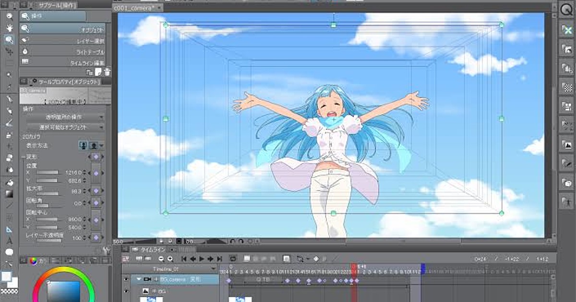Select the Zoom magnifier tool
This screenshot has width=576, height=302.
(x=9, y=16)
